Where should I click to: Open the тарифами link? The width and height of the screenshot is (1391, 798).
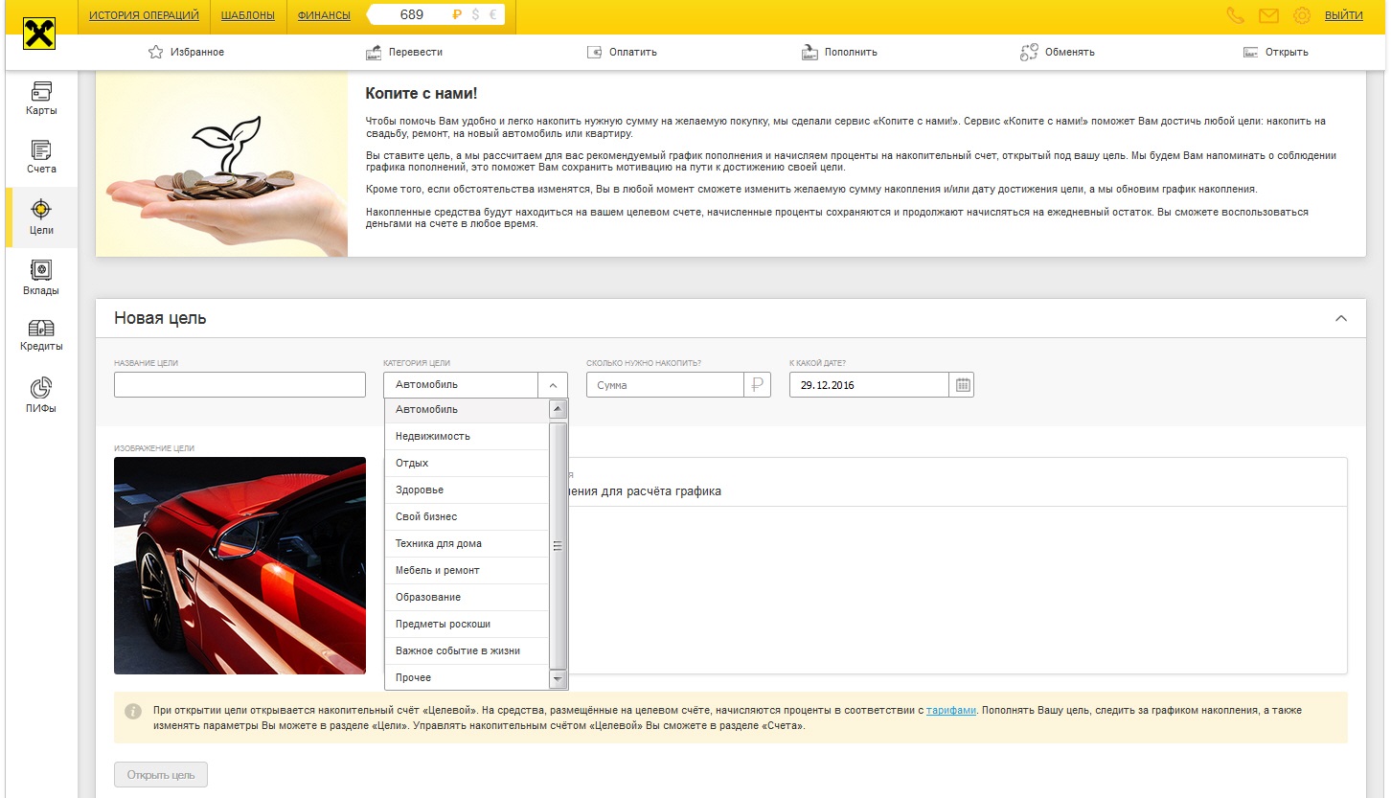point(951,711)
